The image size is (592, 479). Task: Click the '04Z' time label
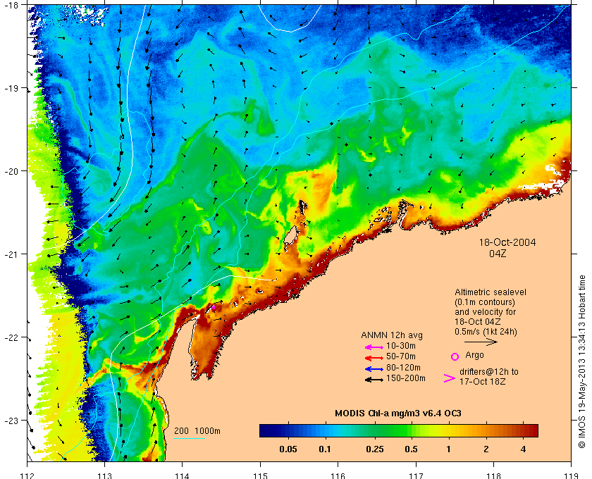[x=498, y=254]
